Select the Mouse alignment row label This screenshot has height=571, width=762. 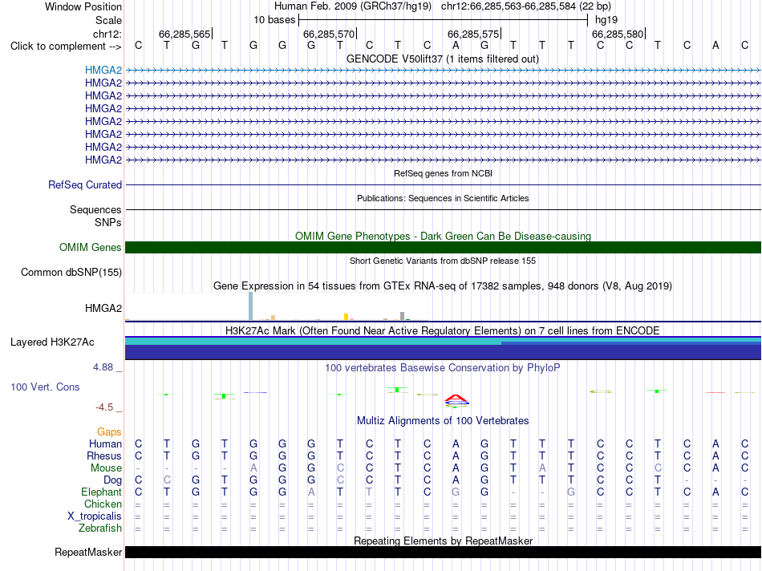106,468
